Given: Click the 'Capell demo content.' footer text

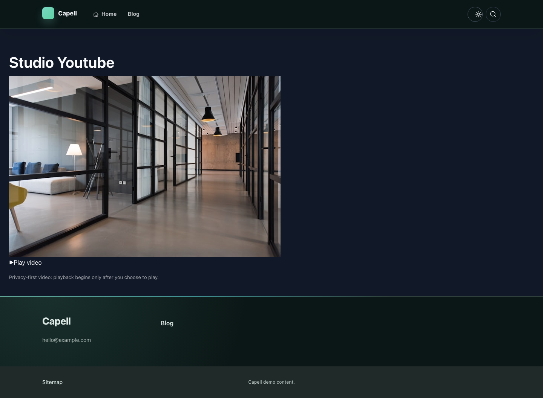Looking at the screenshot, I should coord(271,382).
